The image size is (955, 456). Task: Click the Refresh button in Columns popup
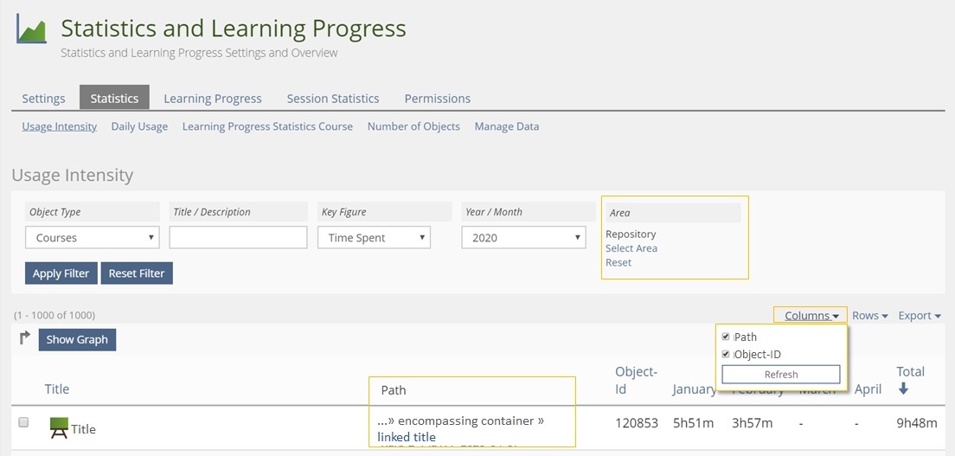(780, 375)
